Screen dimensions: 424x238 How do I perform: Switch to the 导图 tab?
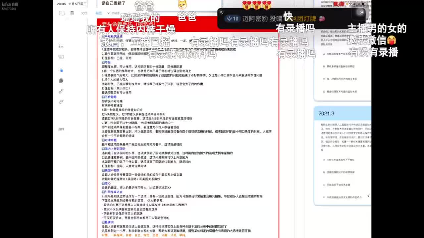(99, 13)
